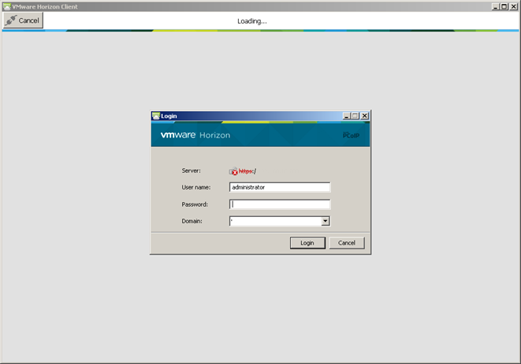Open the Domain dropdown arrow
Screen dimensions: 521x364
(x=326, y=221)
